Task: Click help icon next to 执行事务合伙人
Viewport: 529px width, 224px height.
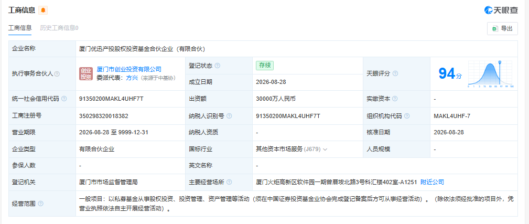Action: (x=57, y=74)
